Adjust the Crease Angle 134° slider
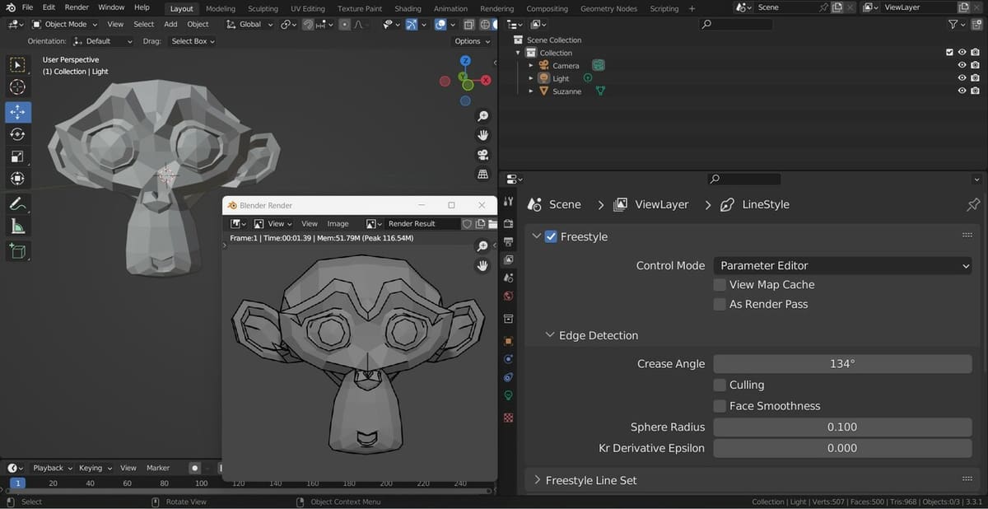The image size is (988, 509). (842, 363)
